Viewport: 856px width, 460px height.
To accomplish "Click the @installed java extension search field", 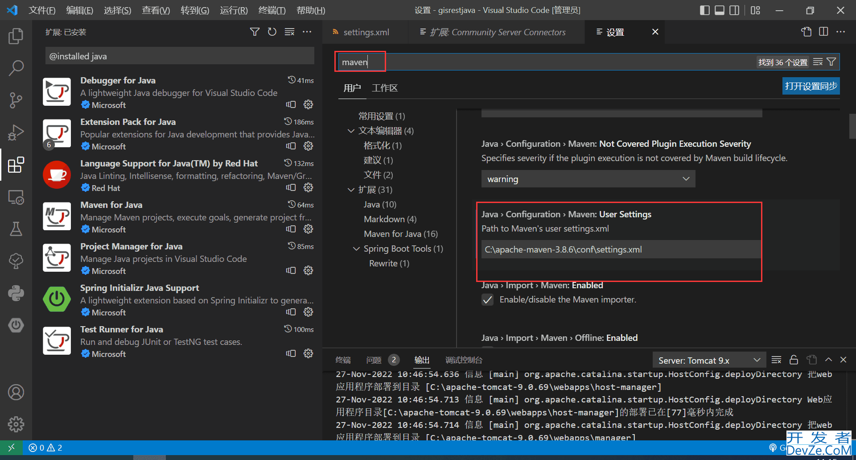I will 180,56.
